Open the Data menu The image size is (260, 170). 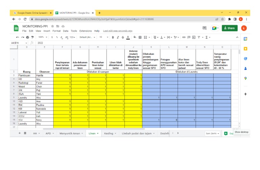point(66,31)
